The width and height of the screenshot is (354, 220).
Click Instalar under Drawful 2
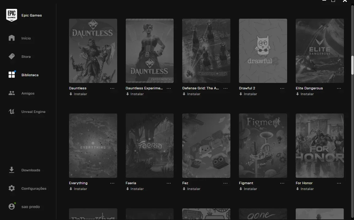[248, 94]
